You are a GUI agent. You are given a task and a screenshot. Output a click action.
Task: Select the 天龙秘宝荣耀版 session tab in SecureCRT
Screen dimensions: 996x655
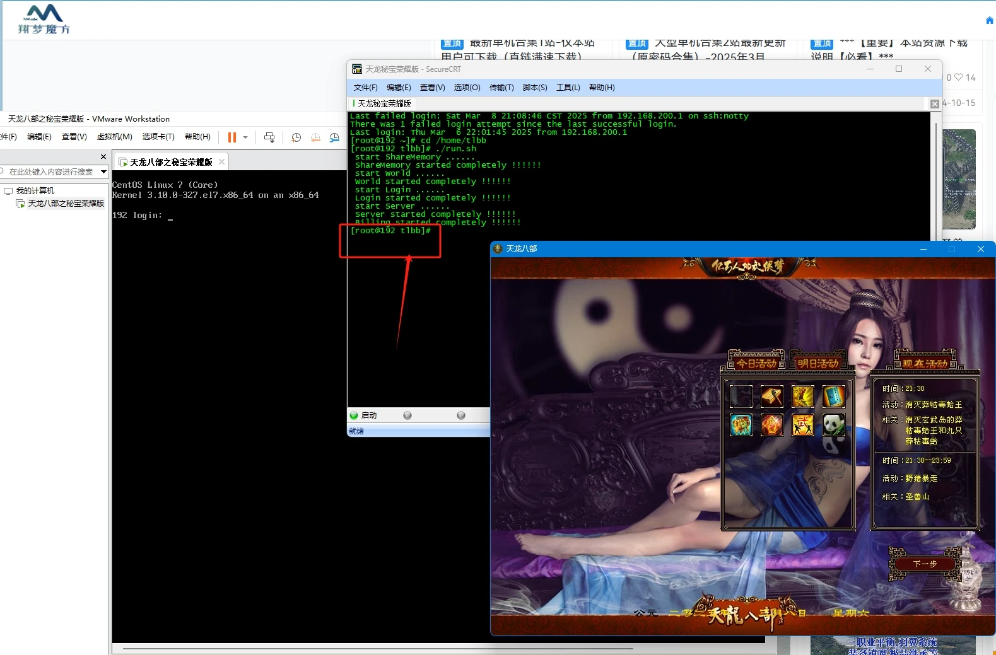pos(384,103)
